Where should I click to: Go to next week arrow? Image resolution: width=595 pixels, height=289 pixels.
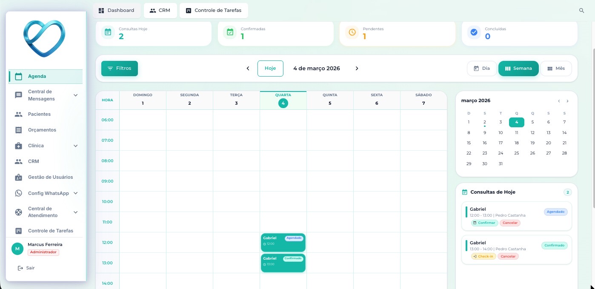pos(357,69)
